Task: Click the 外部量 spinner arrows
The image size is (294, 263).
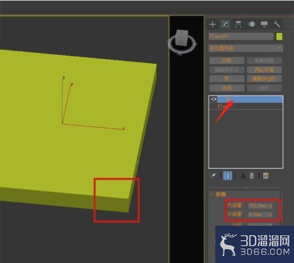Action: click(271, 215)
